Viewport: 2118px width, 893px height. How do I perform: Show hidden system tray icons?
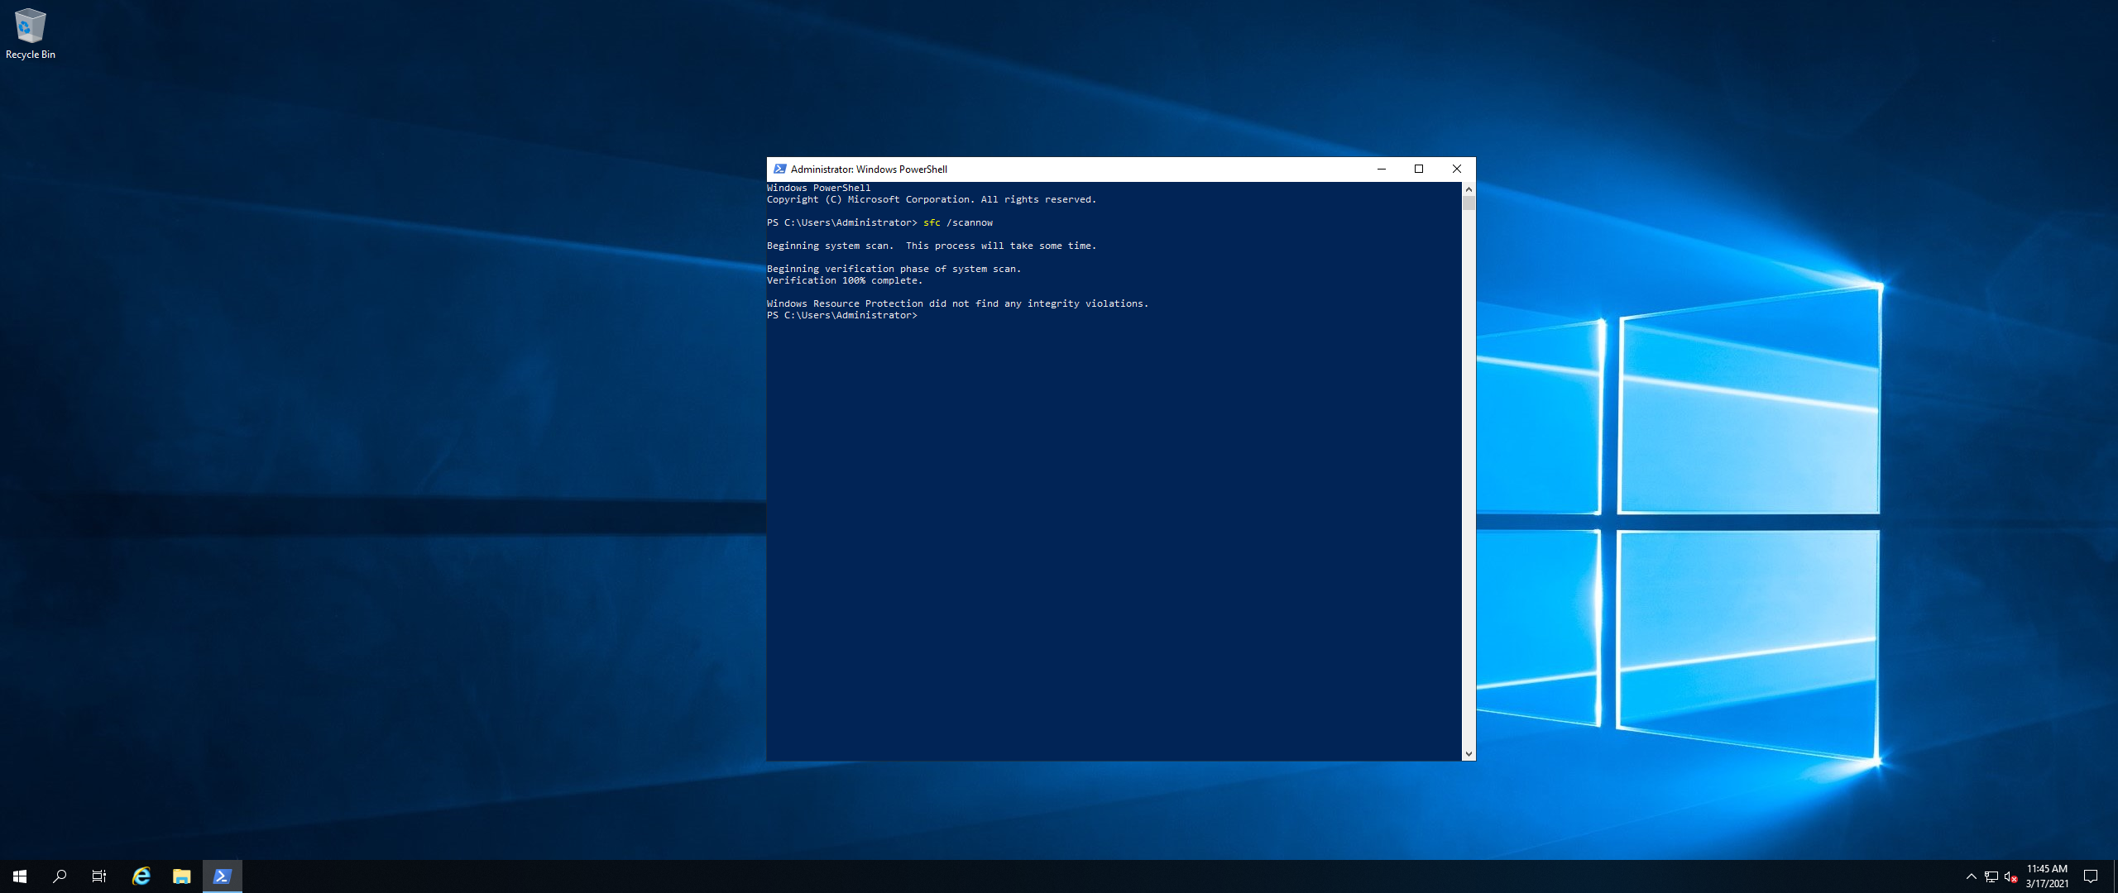coord(1971,876)
